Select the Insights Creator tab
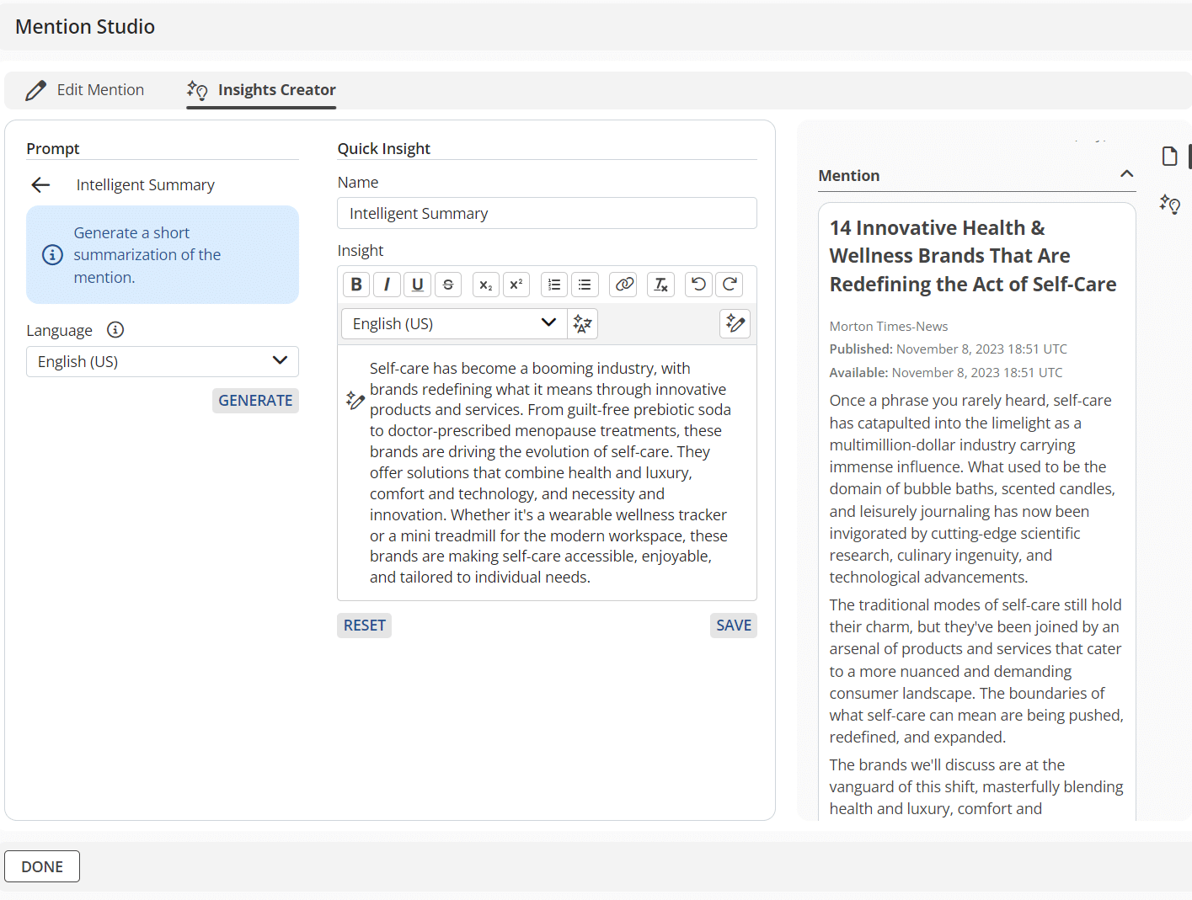The height and width of the screenshot is (900, 1192). 261,90
